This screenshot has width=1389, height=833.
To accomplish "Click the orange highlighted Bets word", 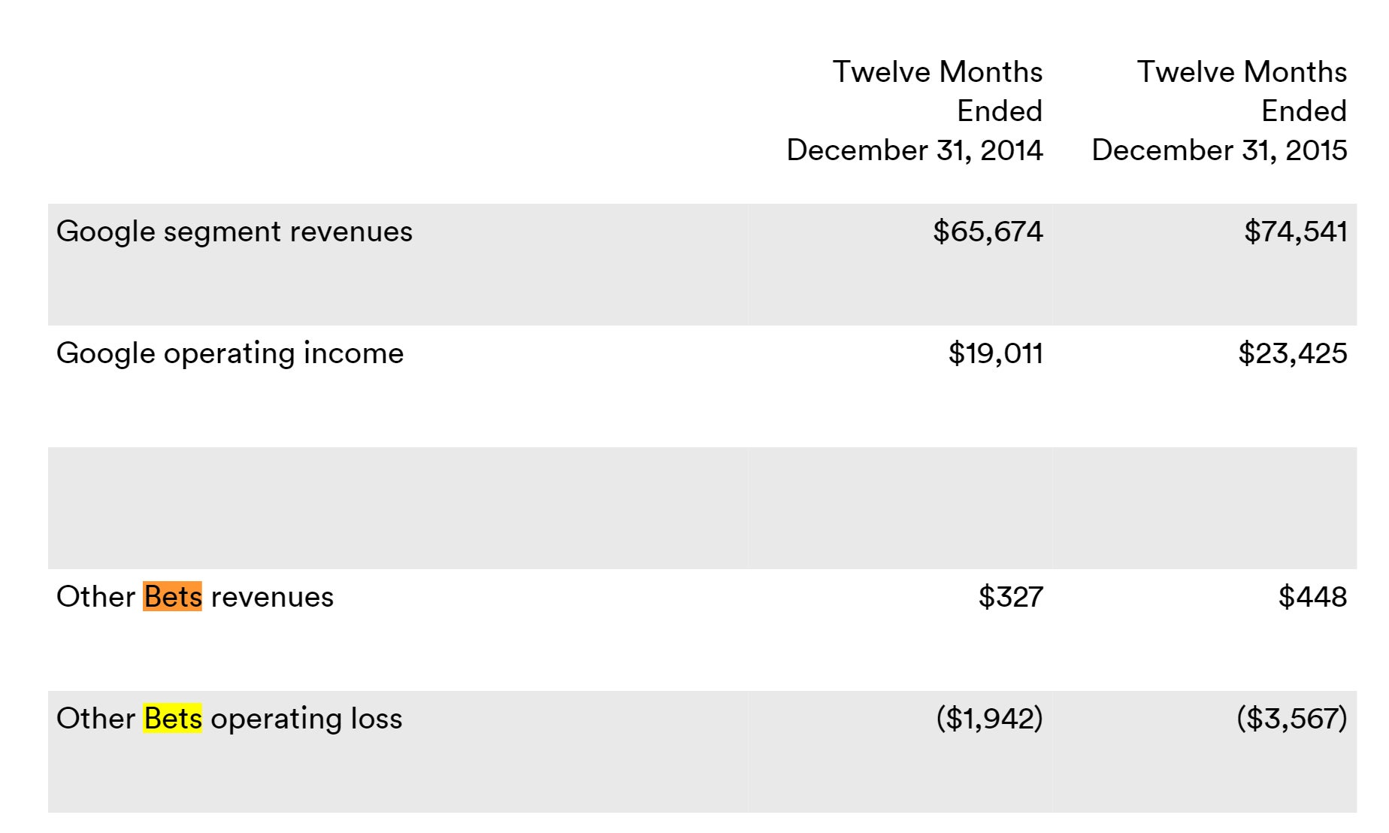I will pos(172,596).
